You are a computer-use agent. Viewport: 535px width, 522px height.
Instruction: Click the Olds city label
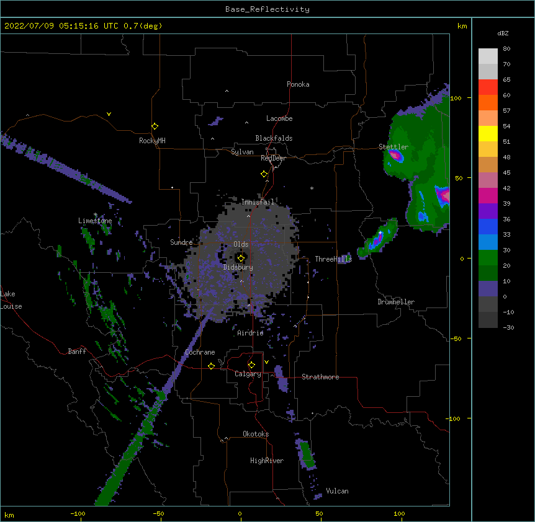(x=241, y=244)
